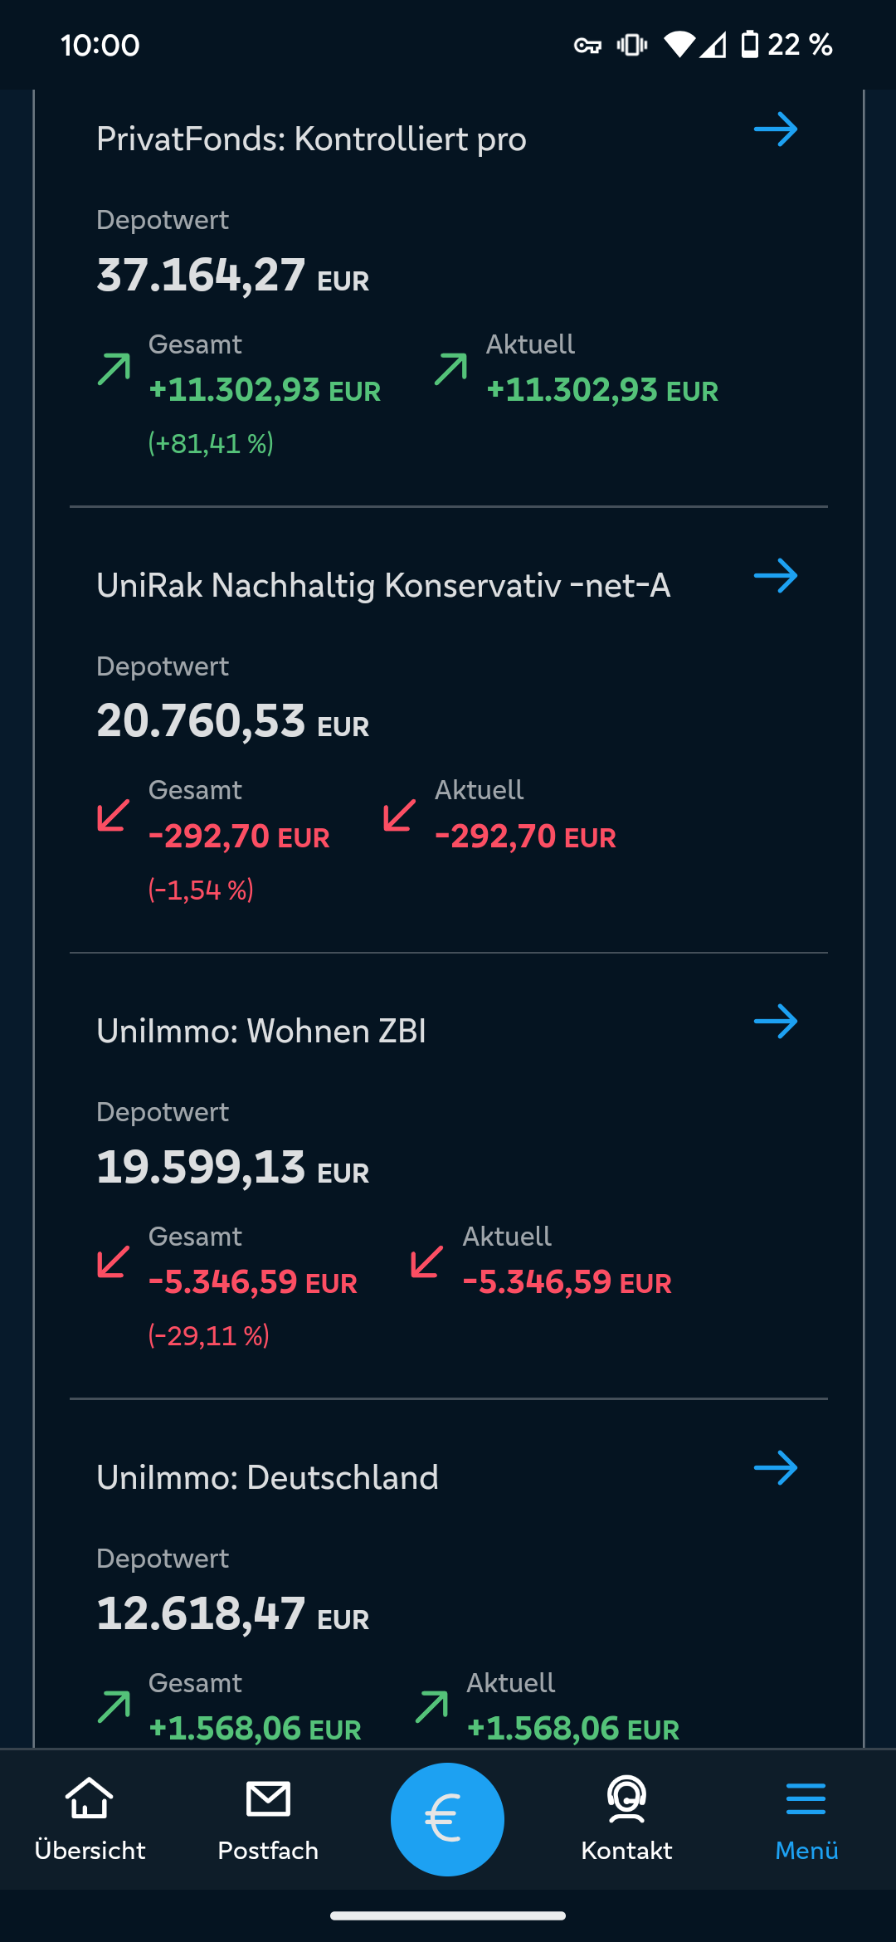Select UniImmo: Wohnen ZBI title
Screen dimensions: 896x1942
[x=261, y=1032]
